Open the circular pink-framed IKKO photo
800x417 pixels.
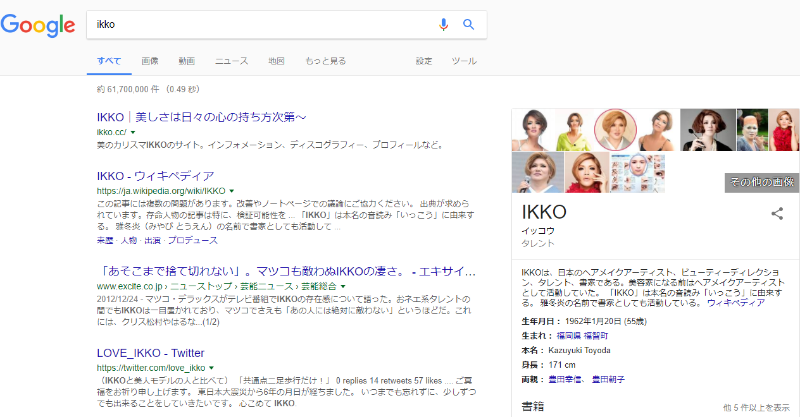click(615, 130)
